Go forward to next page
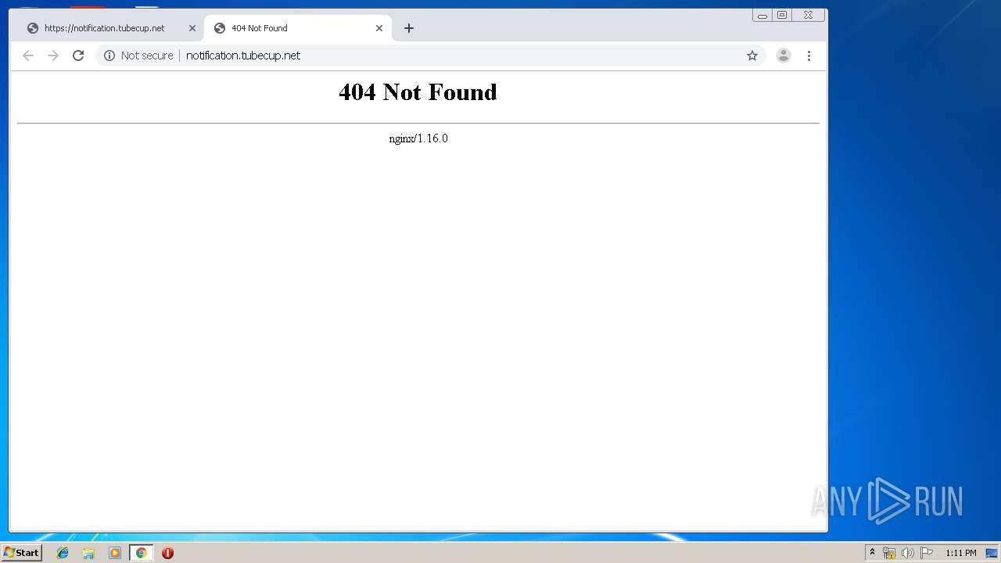This screenshot has height=563, width=1001. [53, 56]
